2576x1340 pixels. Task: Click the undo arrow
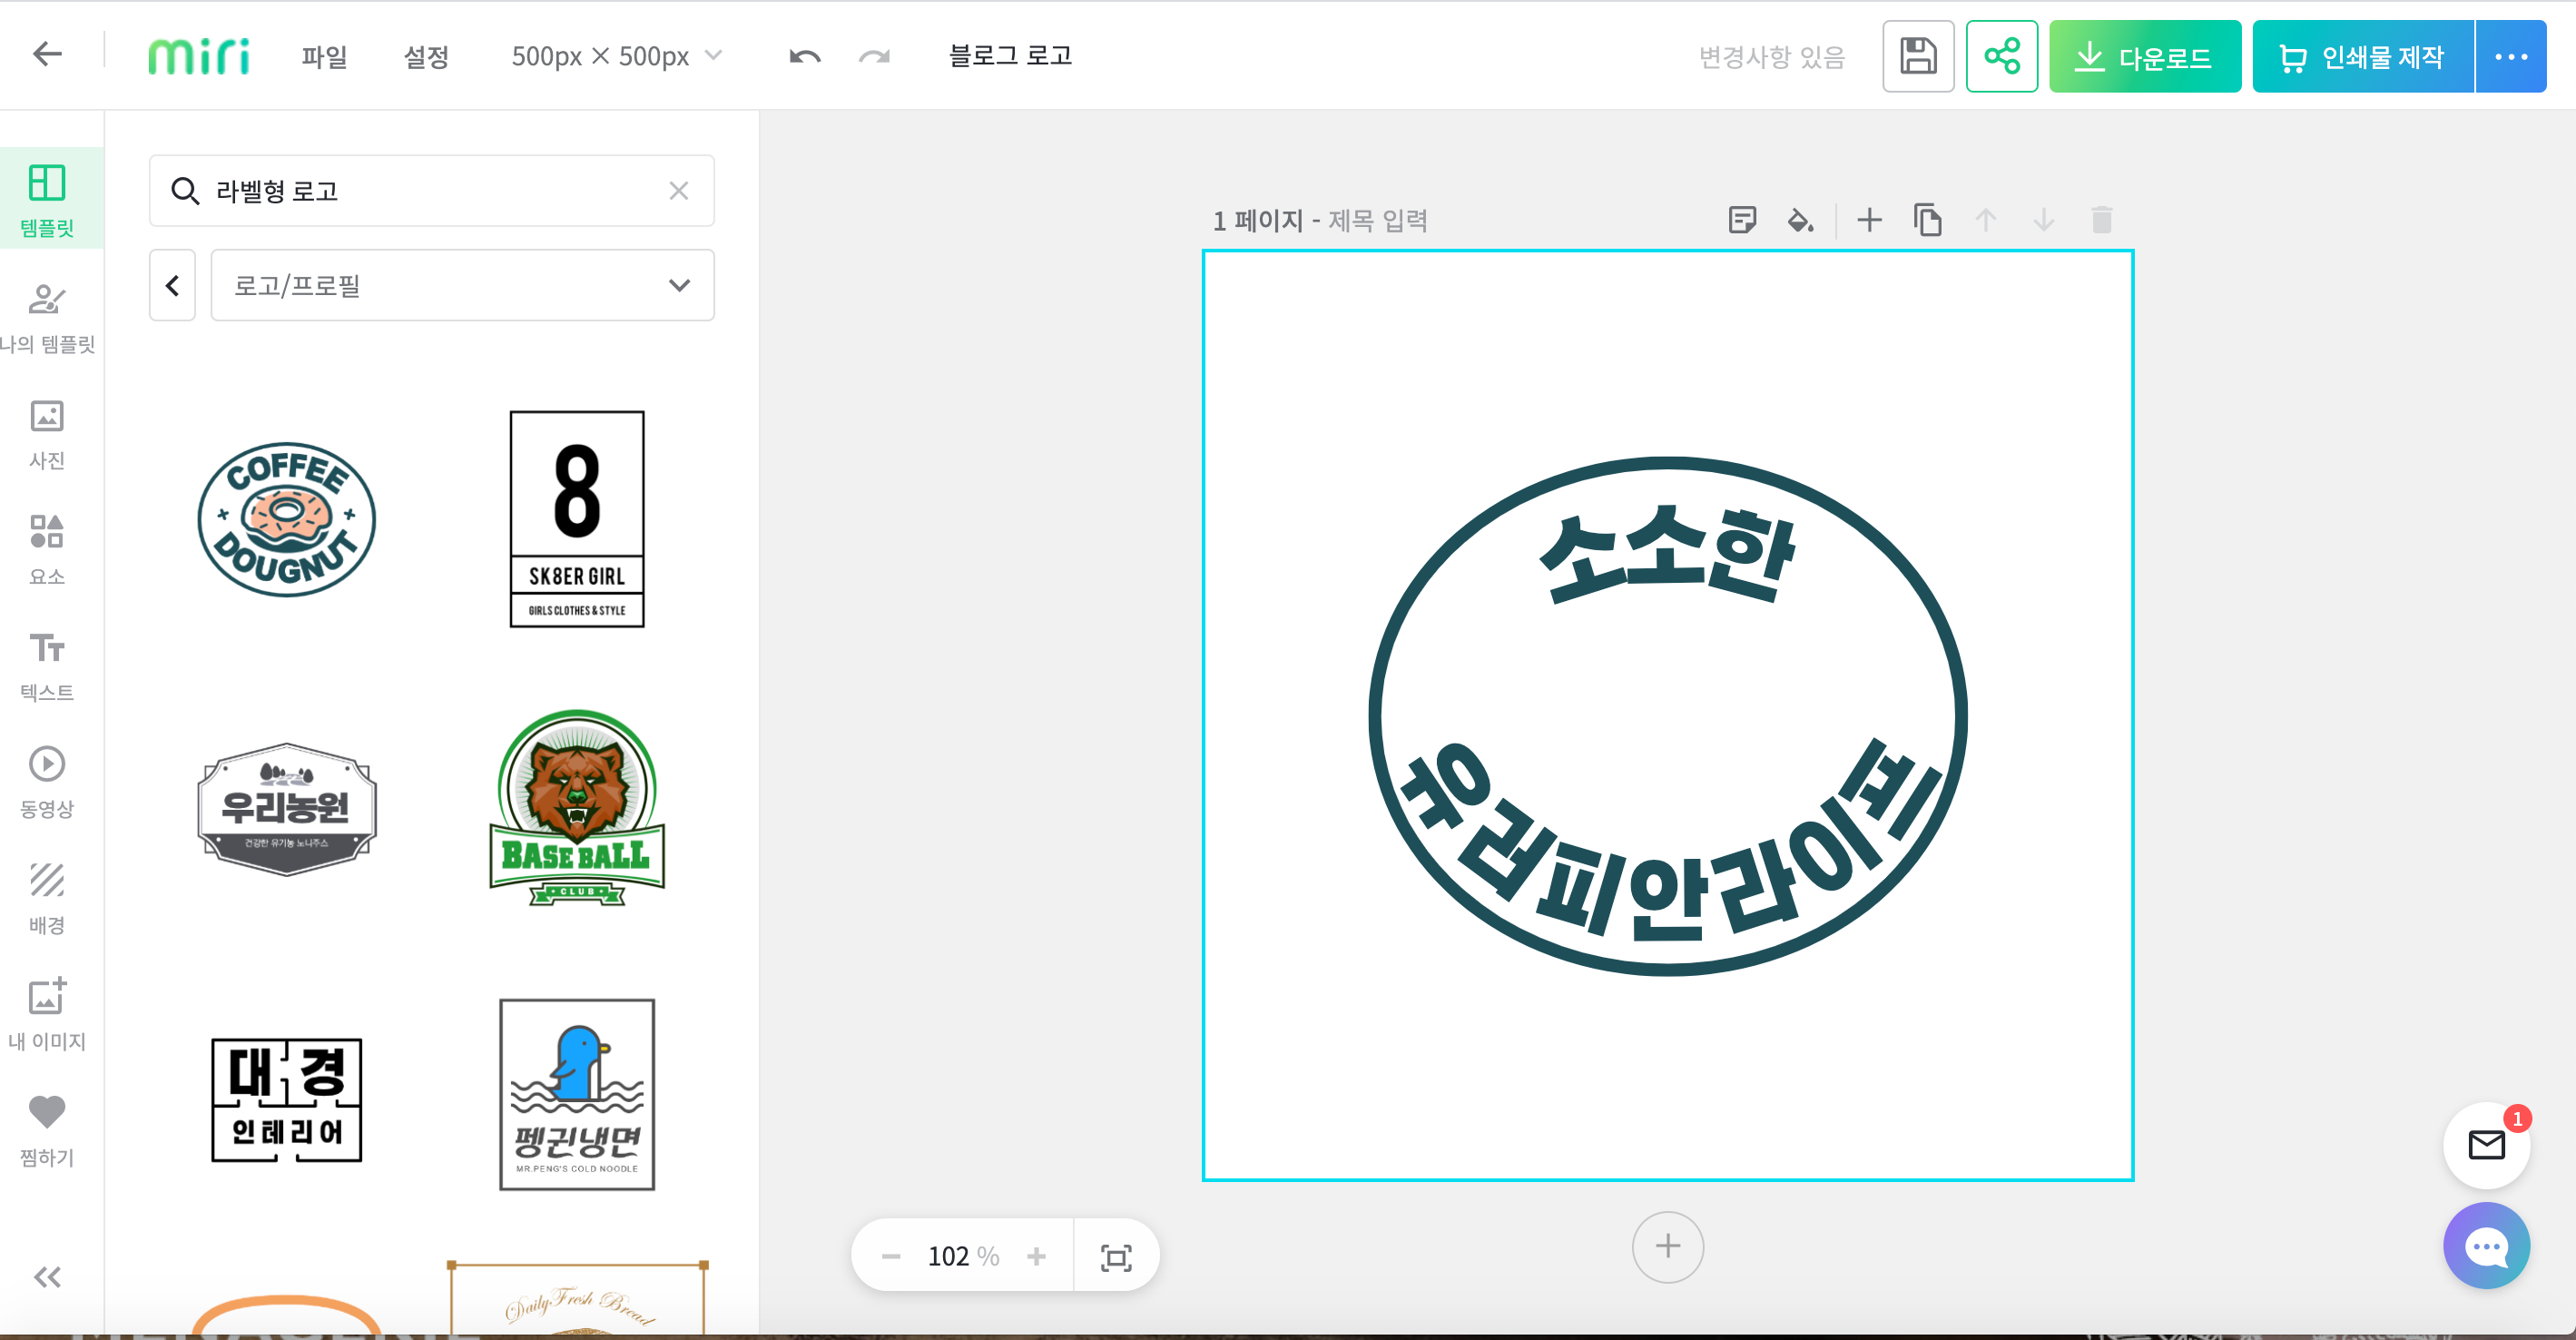pyautogui.click(x=804, y=56)
